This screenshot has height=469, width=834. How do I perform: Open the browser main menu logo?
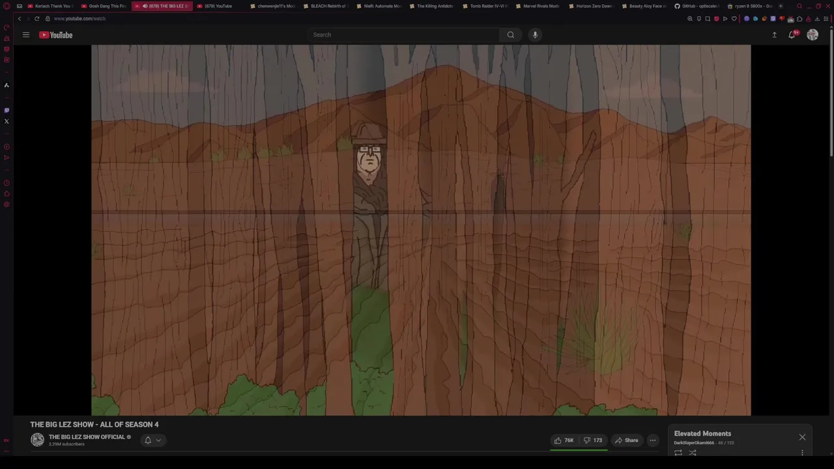point(7,6)
